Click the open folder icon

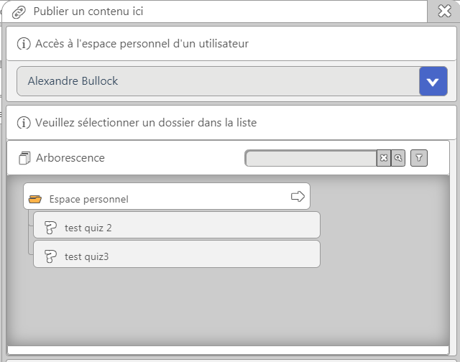(35, 199)
